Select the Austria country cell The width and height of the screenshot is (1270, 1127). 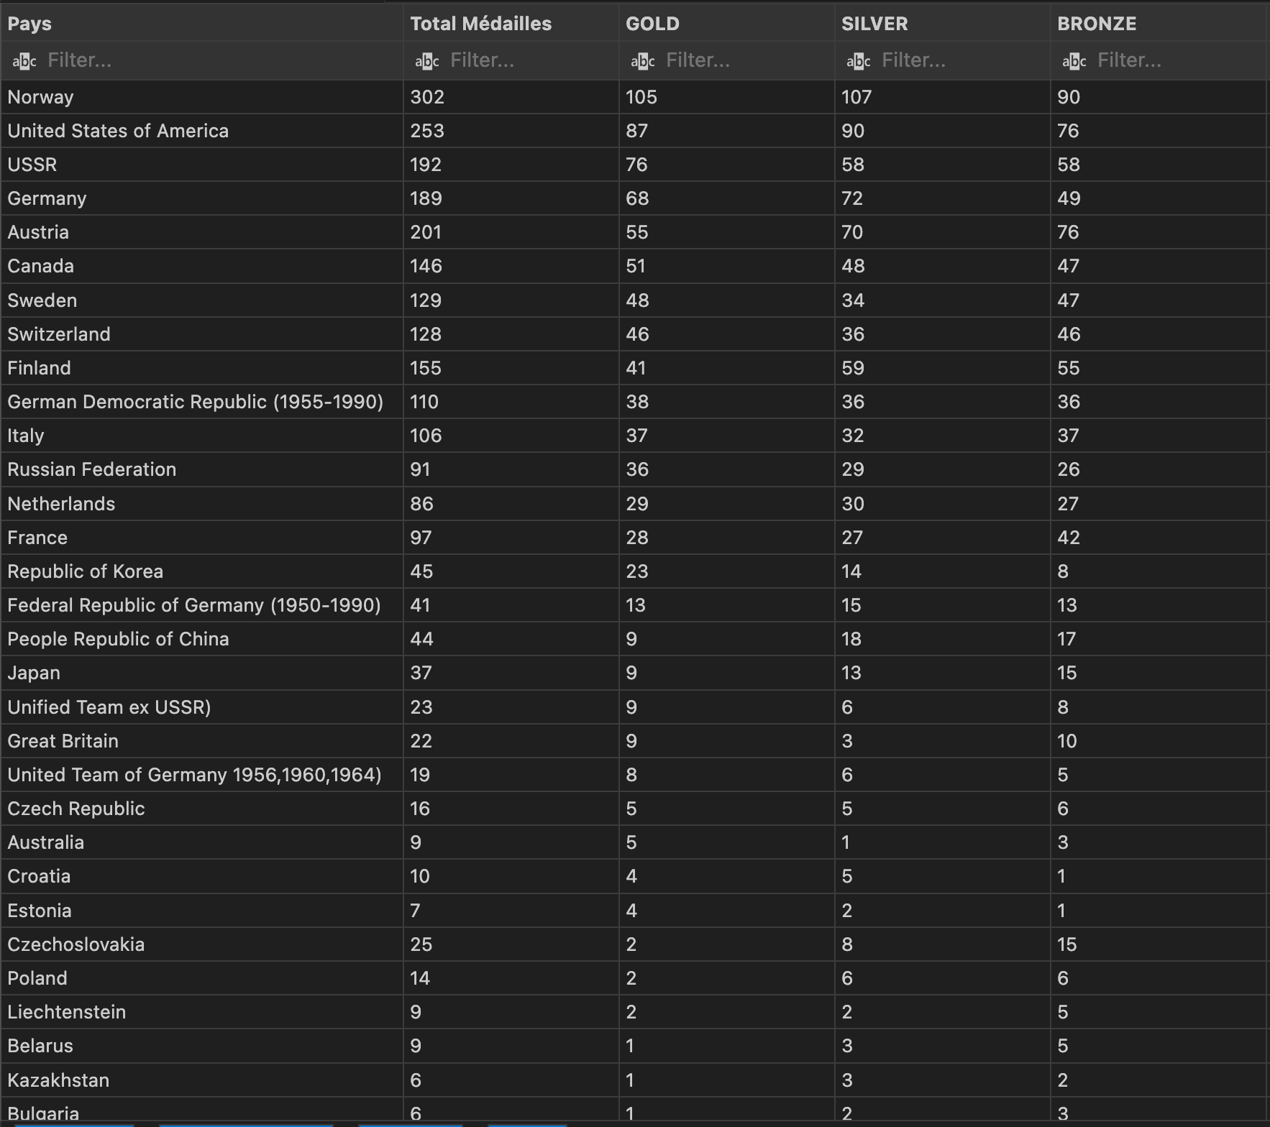tap(201, 232)
